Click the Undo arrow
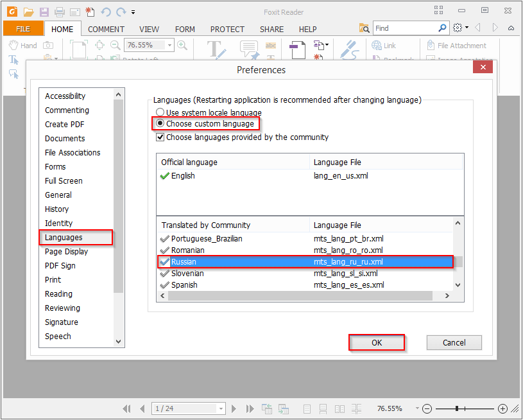The width and height of the screenshot is (523, 420). tap(107, 11)
